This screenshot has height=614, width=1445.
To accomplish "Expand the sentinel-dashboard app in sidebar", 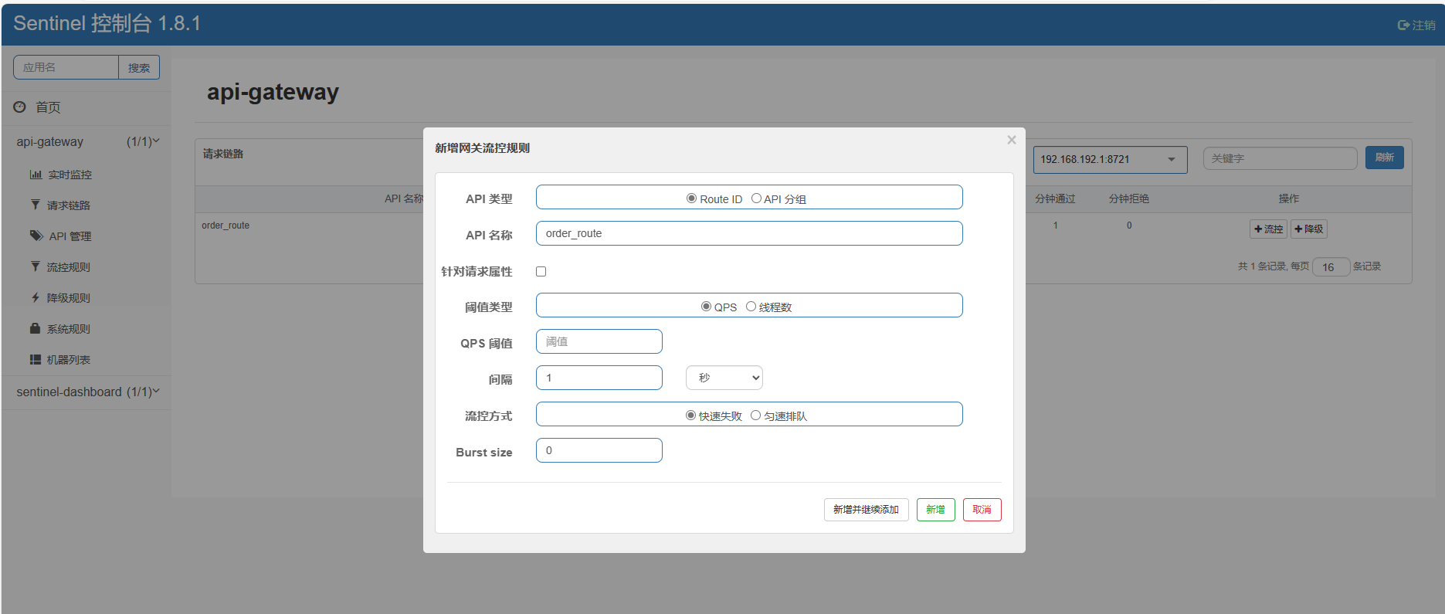I will pos(86,392).
